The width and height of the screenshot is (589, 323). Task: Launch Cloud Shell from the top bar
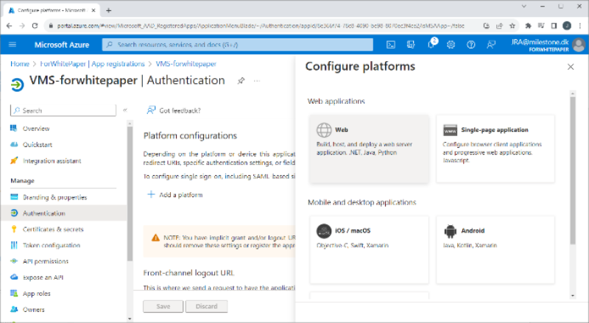coord(391,45)
